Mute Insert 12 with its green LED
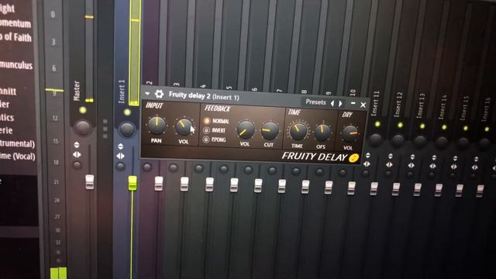Image resolution: width=496 pixels, height=279 pixels. [x=400, y=126]
